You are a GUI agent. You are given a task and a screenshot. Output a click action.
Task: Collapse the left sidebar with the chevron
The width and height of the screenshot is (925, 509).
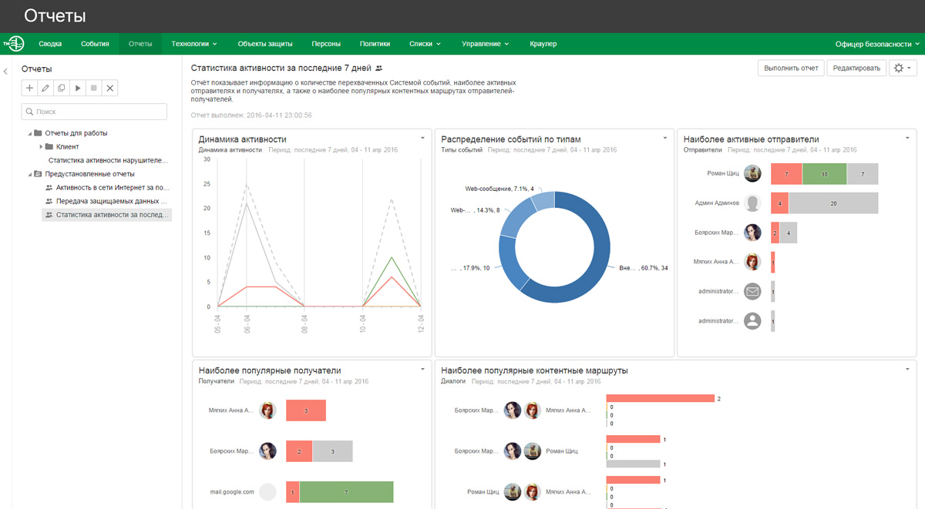click(x=5, y=72)
